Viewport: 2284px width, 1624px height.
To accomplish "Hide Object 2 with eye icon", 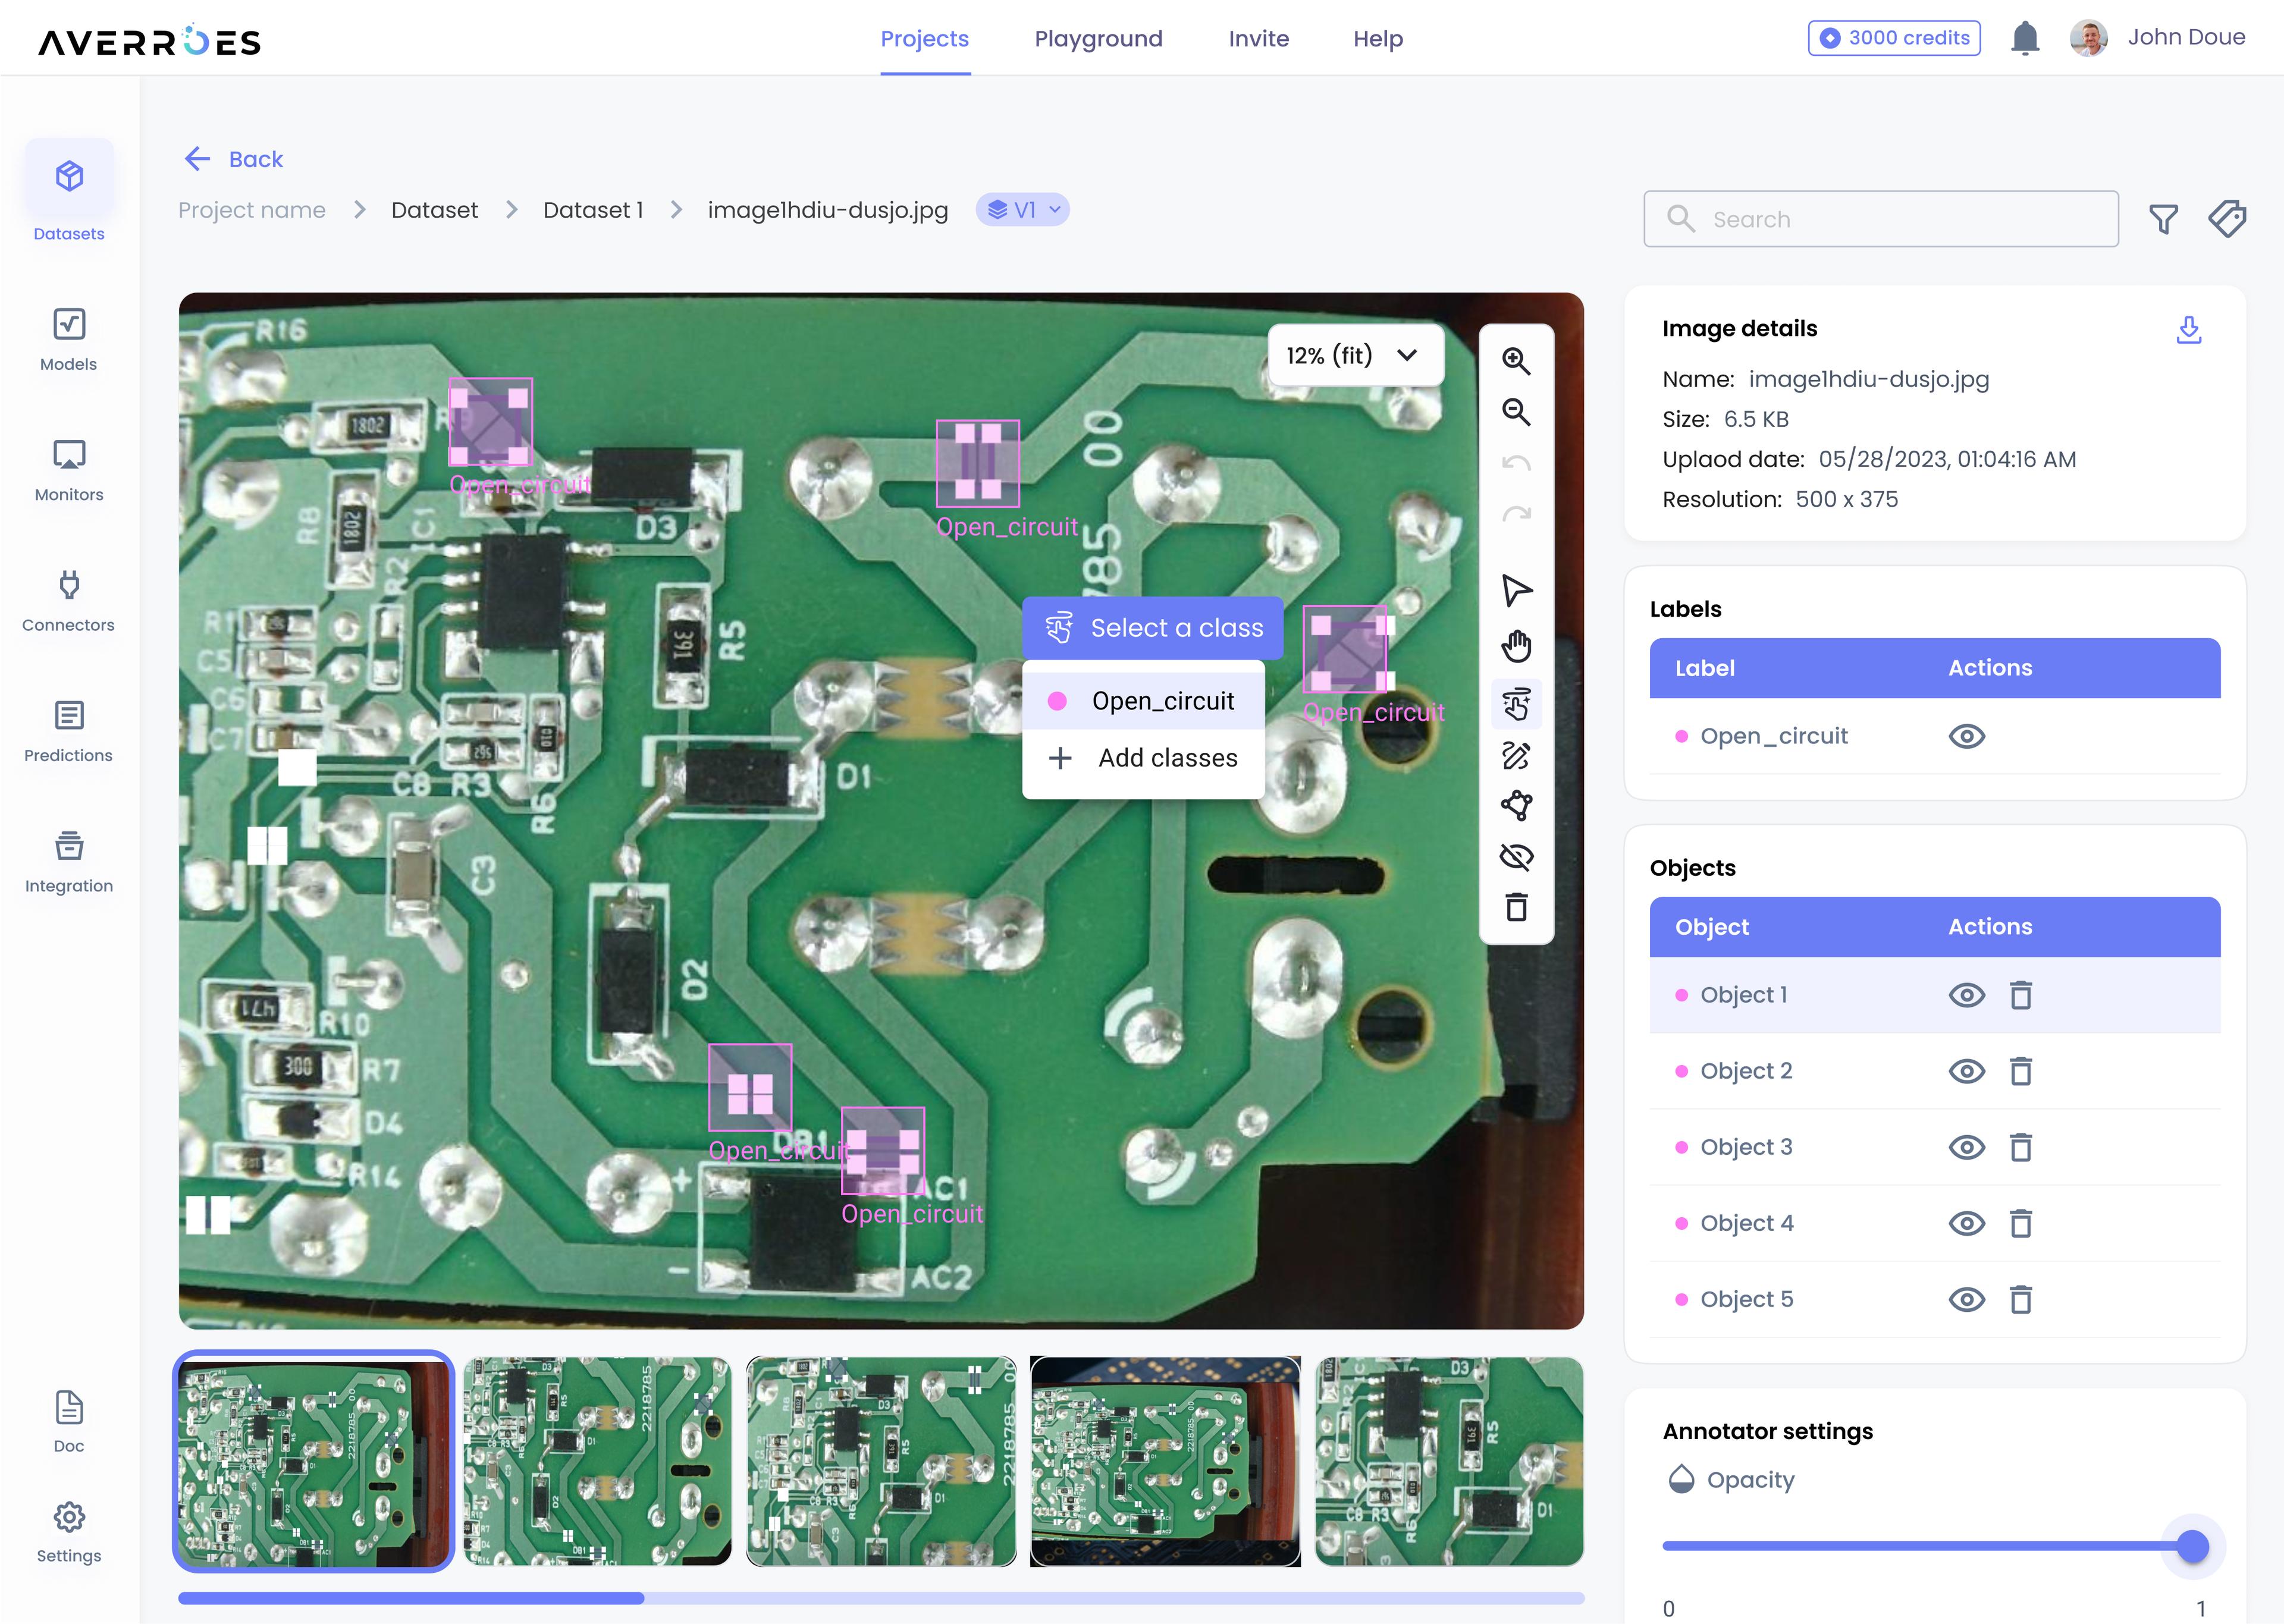I will pyautogui.click(x=1966, y=1072).
